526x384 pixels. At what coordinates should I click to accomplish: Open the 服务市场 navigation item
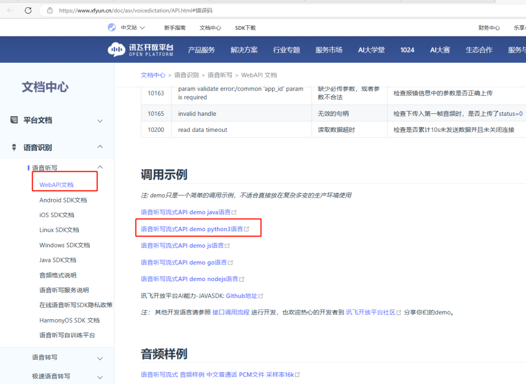coord(329,50)
